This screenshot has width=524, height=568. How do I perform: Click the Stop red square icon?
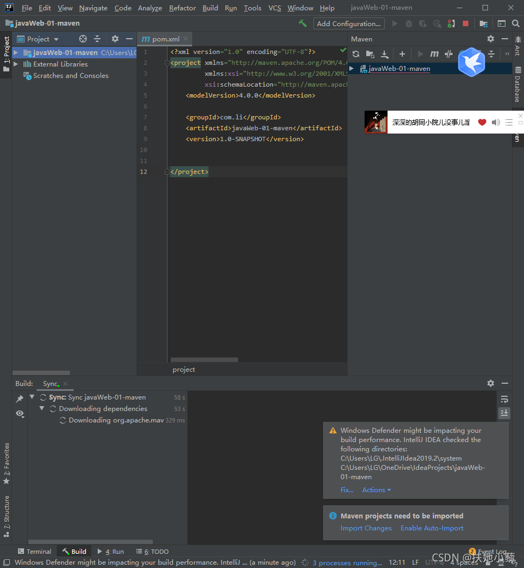(x=466, y=23)
